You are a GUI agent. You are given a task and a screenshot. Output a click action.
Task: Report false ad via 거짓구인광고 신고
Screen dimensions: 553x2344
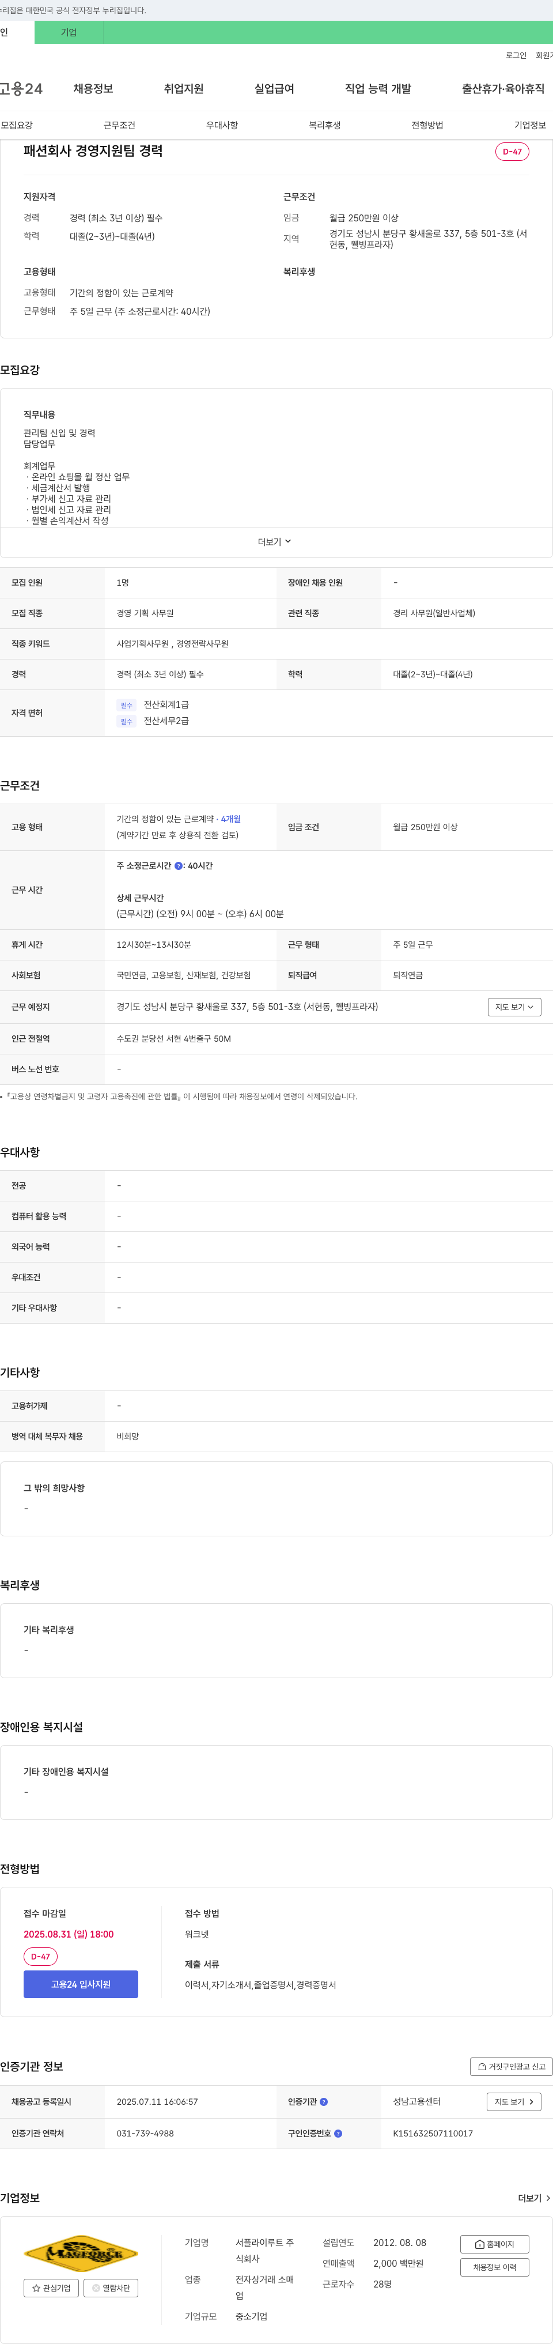(x=511, y=2067)
